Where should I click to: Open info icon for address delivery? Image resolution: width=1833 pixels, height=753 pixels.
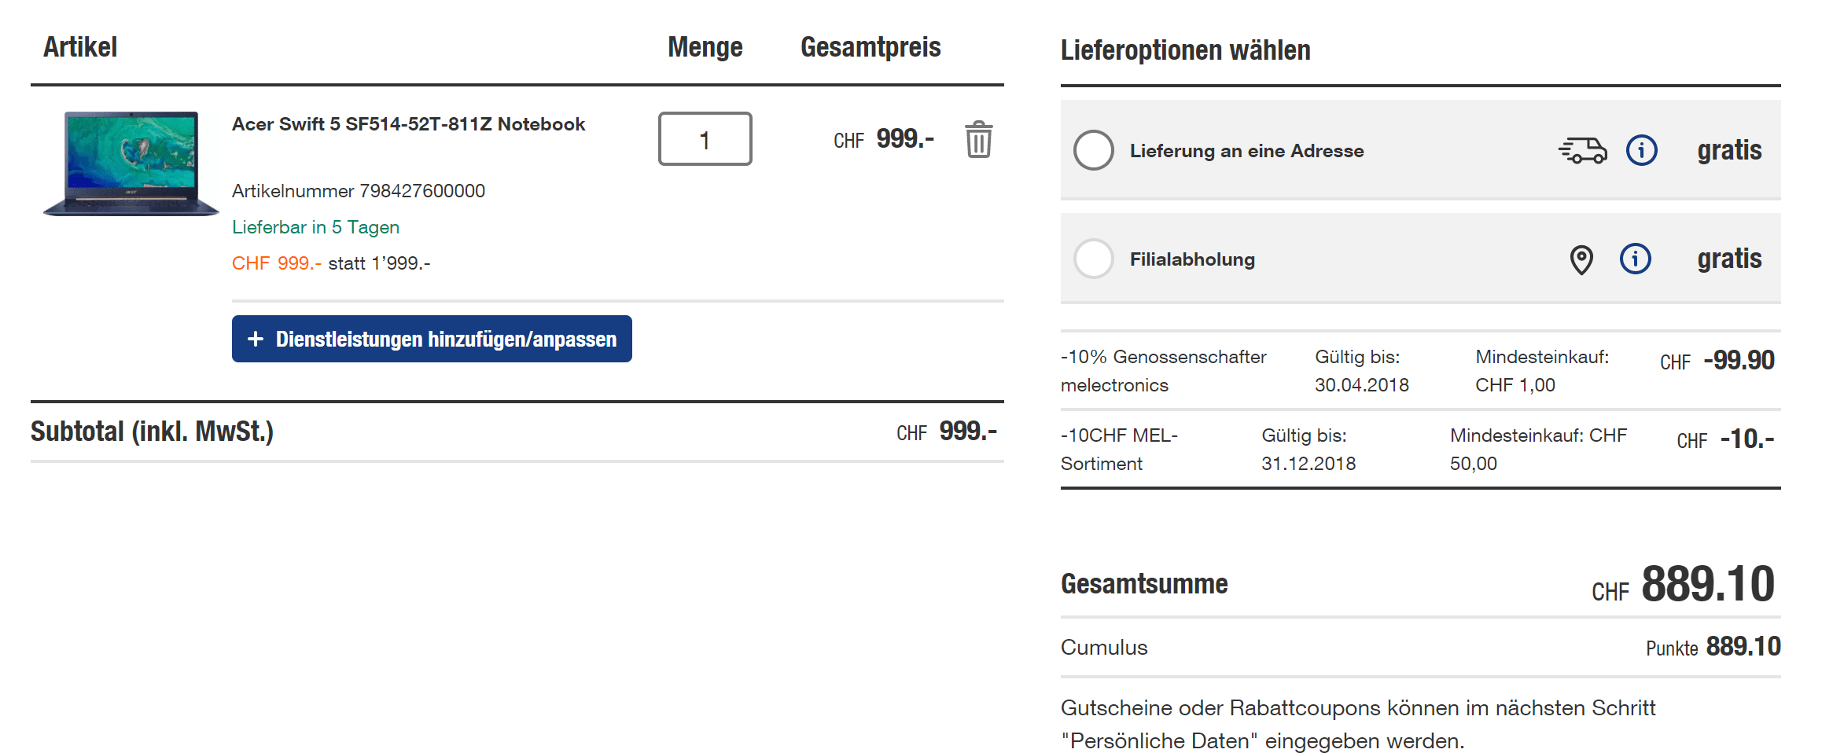[x=1641, y=150]
